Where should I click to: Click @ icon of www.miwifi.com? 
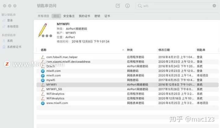click(43, 103)
